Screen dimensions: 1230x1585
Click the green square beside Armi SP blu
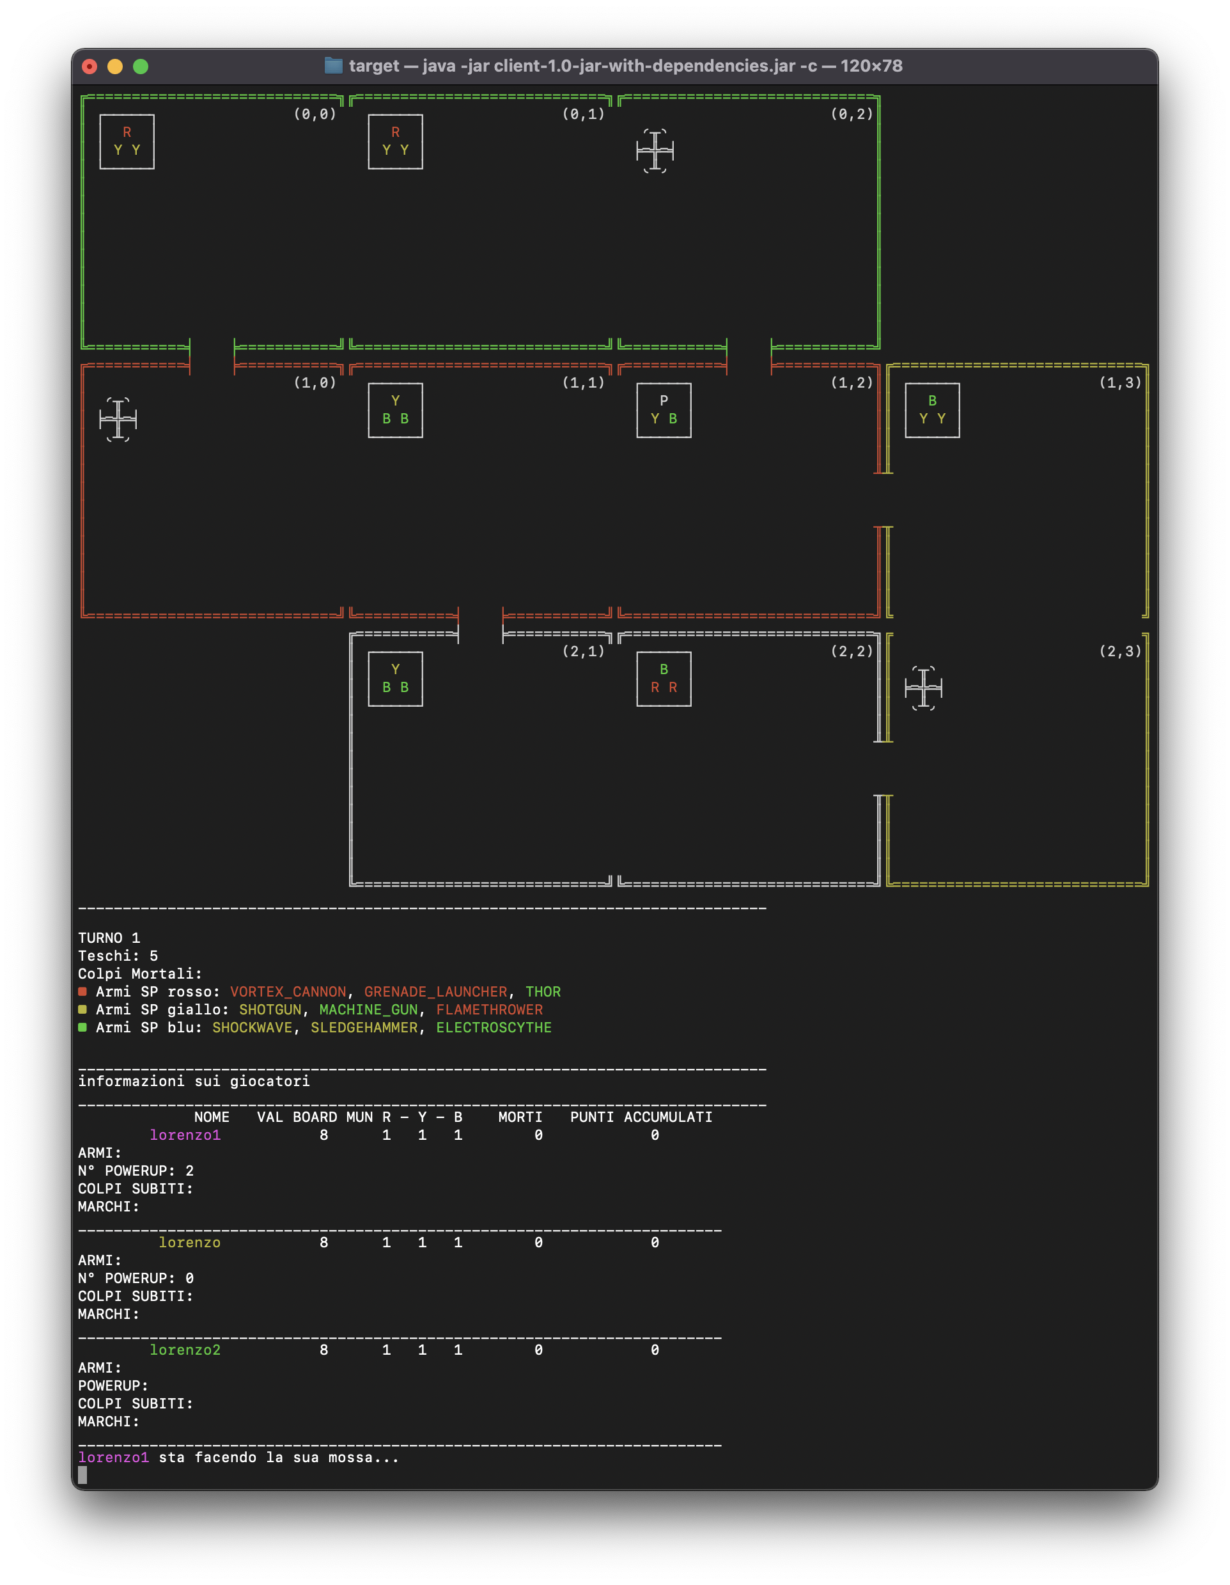click(82, 1027)
